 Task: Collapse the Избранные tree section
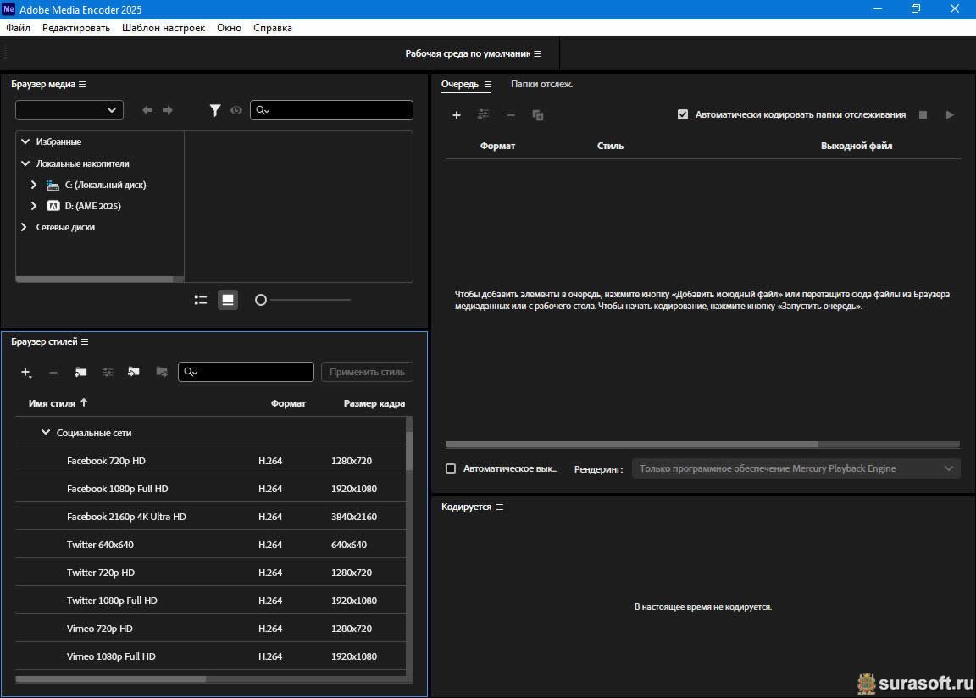pos(25,141)
